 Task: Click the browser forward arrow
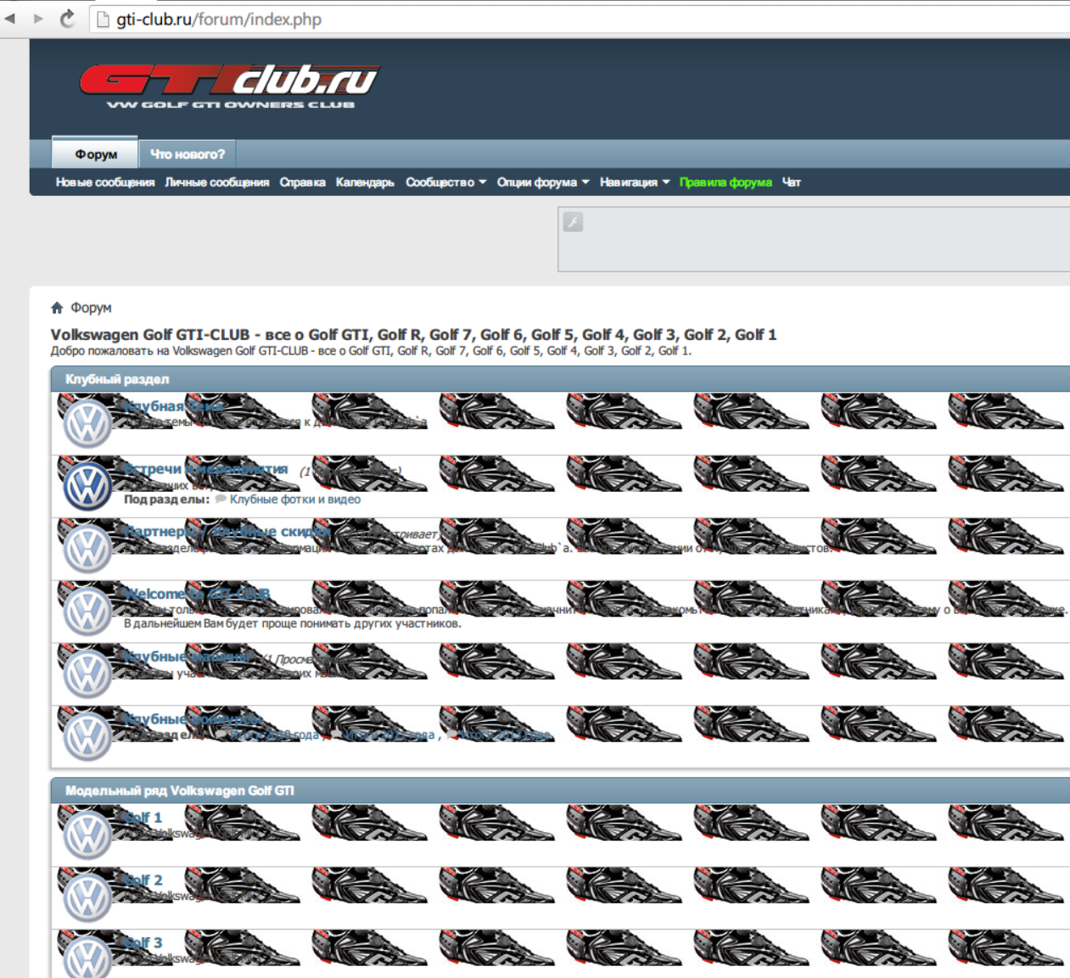[x=38, y=18]
